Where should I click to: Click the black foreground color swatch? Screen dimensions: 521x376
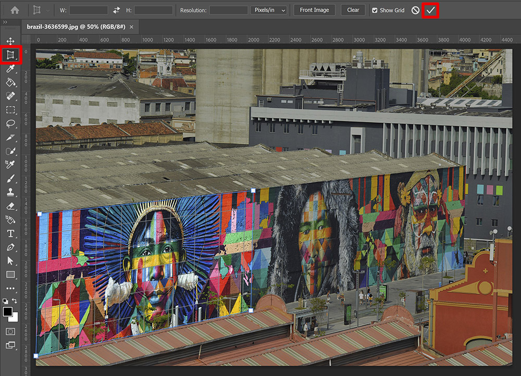pyautogui.click(x=8, y=311)
